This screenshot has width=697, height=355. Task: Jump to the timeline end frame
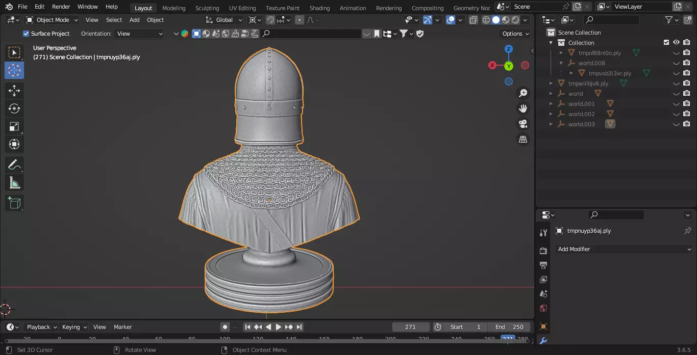coord(300,327)
